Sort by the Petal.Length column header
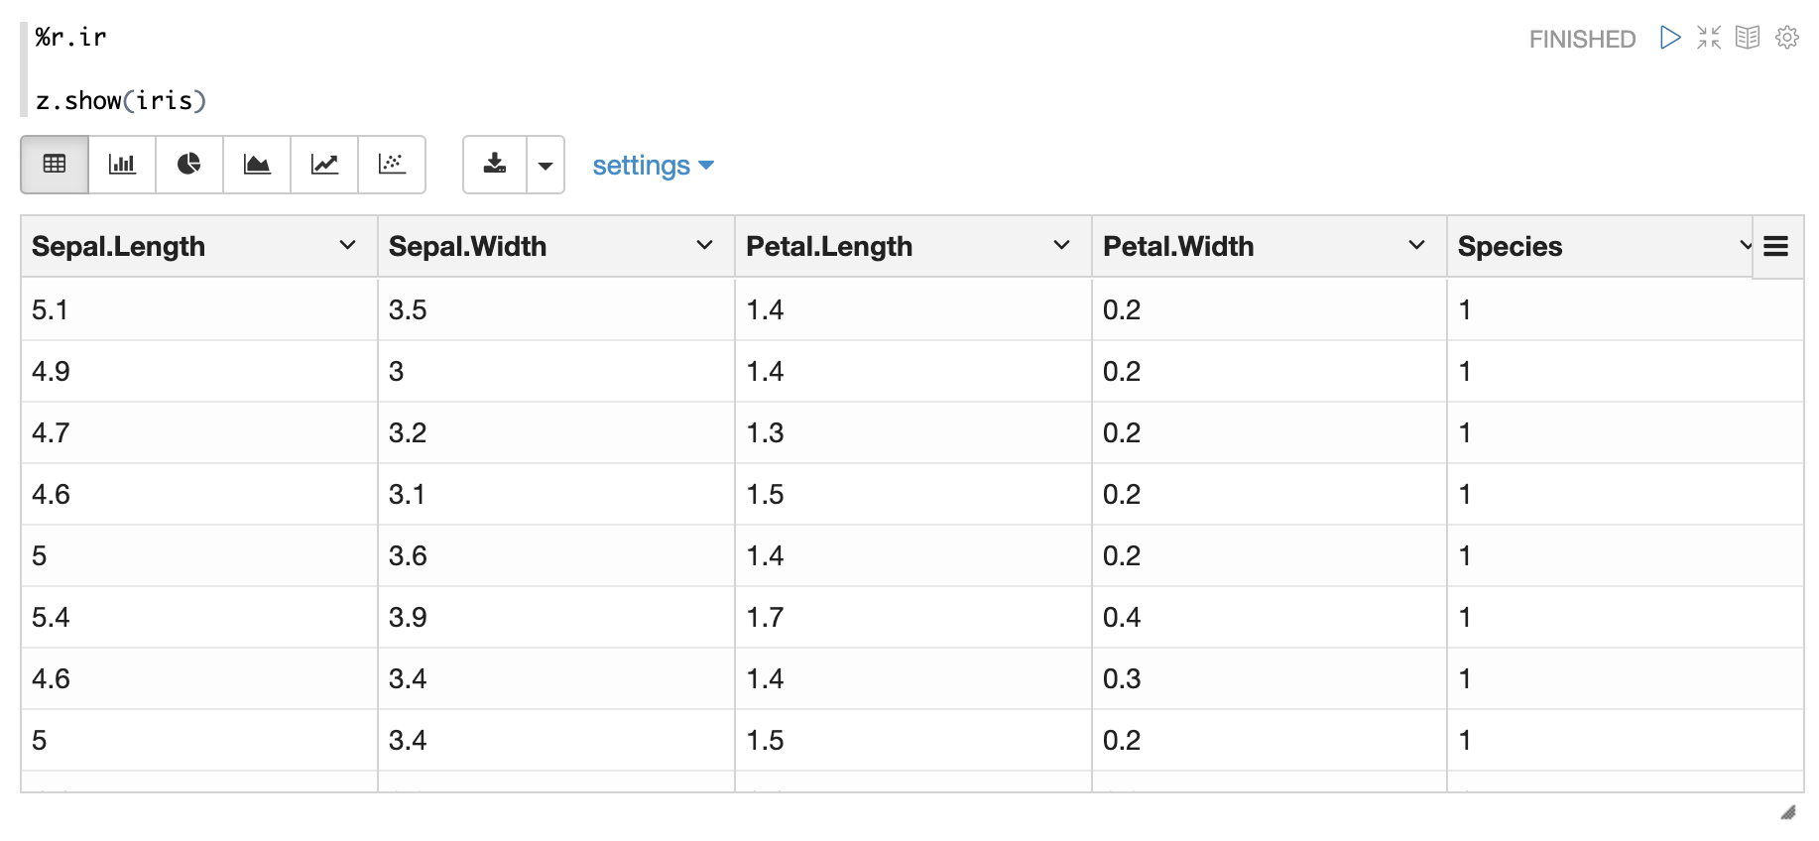1819x841 pixels. (829, 246)
